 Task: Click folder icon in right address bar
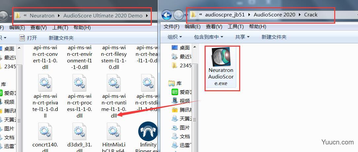[x=193, y=15]
